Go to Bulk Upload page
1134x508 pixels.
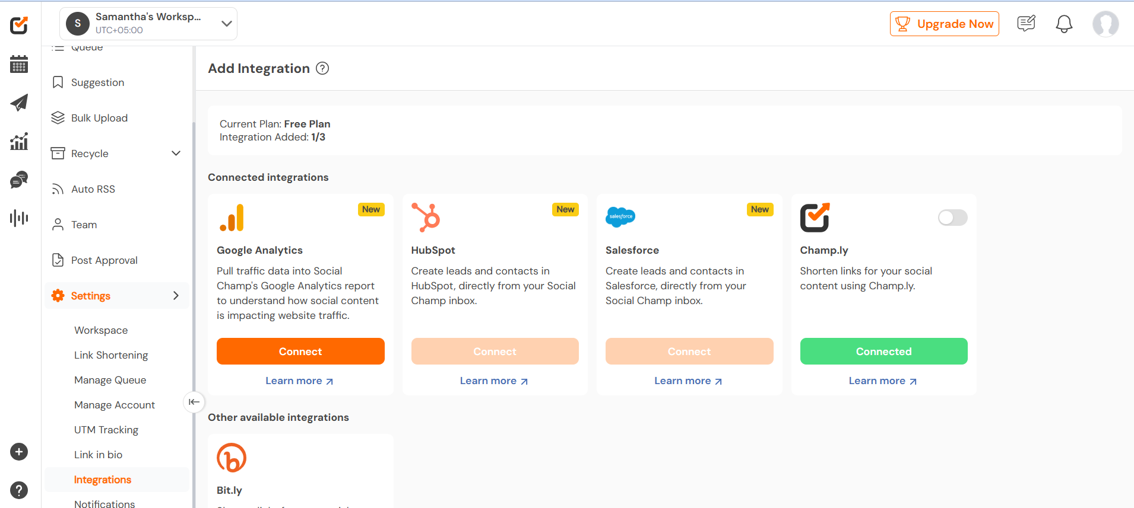[99, 118]
